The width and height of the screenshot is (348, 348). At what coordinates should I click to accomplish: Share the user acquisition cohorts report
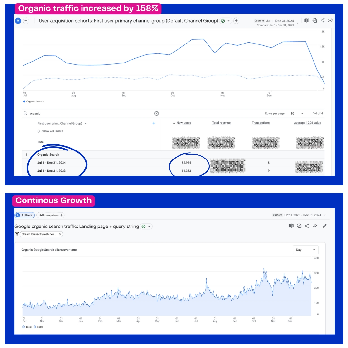(x=323, y=20)
